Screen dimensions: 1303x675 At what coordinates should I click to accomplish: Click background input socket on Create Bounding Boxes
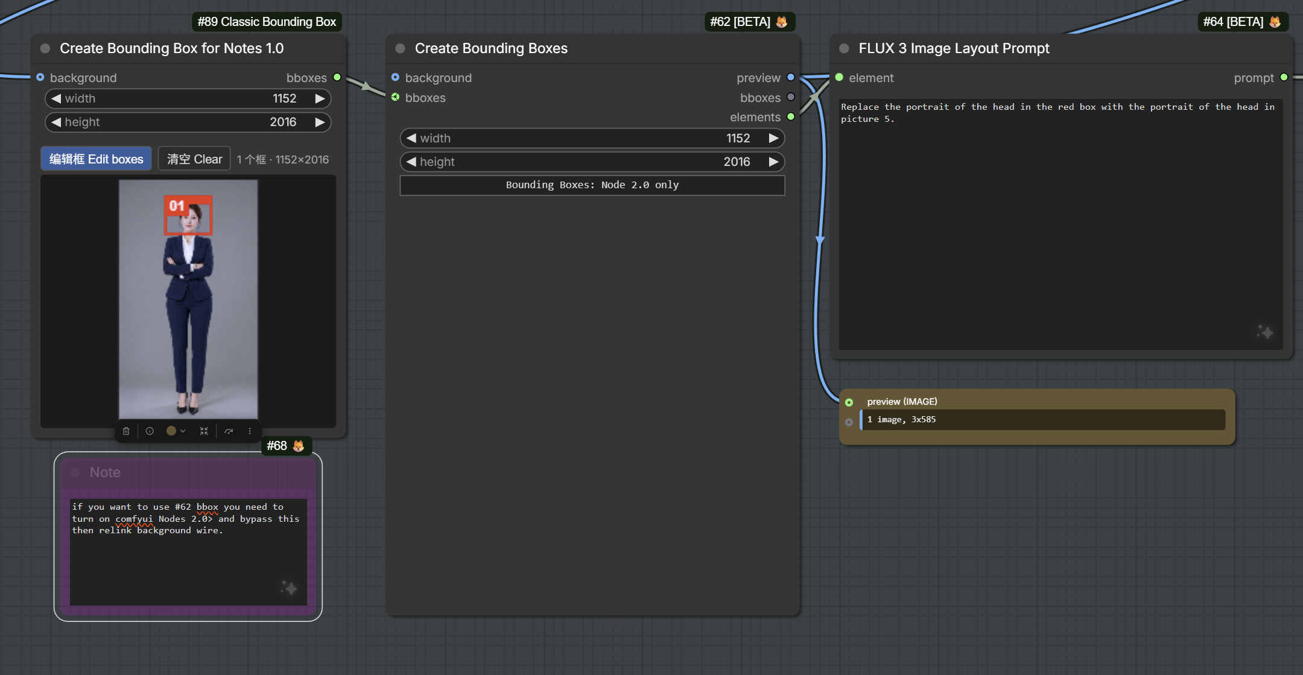[x=395, y=77]
